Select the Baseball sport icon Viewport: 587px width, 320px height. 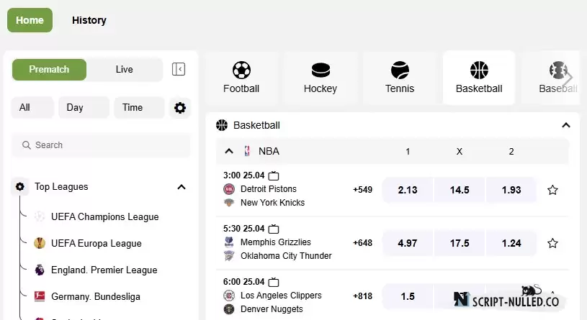[558, 70]
